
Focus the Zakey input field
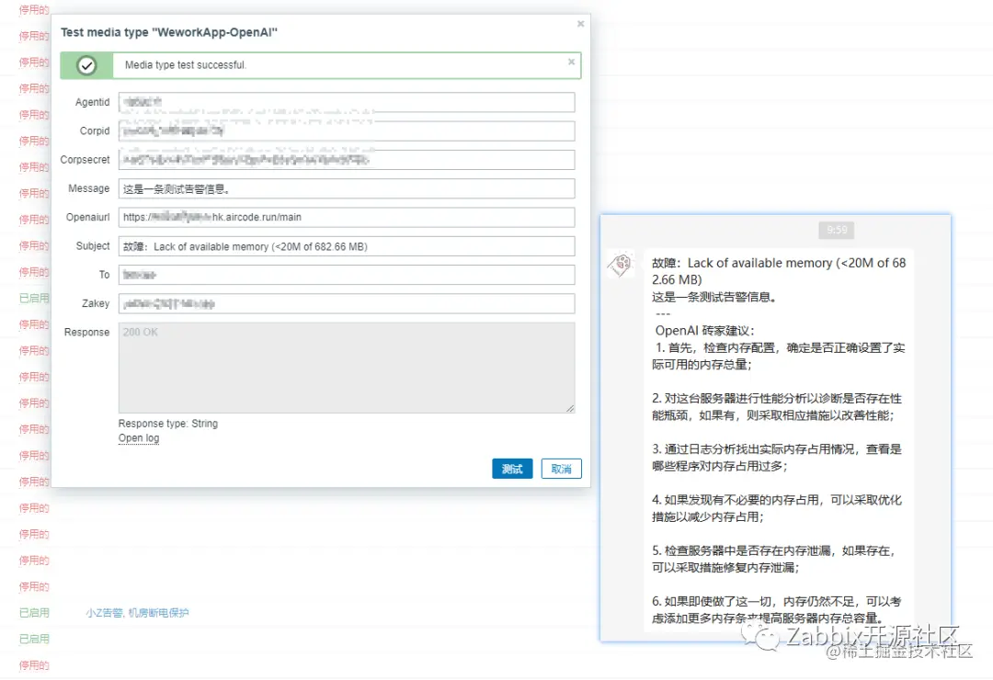point(347,303)
